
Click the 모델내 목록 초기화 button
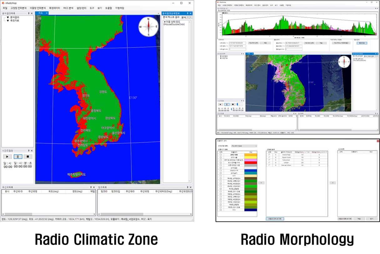pos(345,219)
